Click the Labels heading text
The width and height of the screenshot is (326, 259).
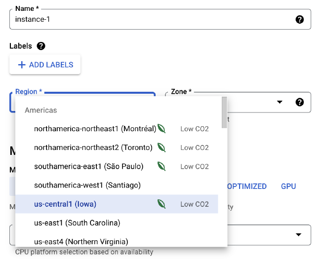(x=21, y=46)
